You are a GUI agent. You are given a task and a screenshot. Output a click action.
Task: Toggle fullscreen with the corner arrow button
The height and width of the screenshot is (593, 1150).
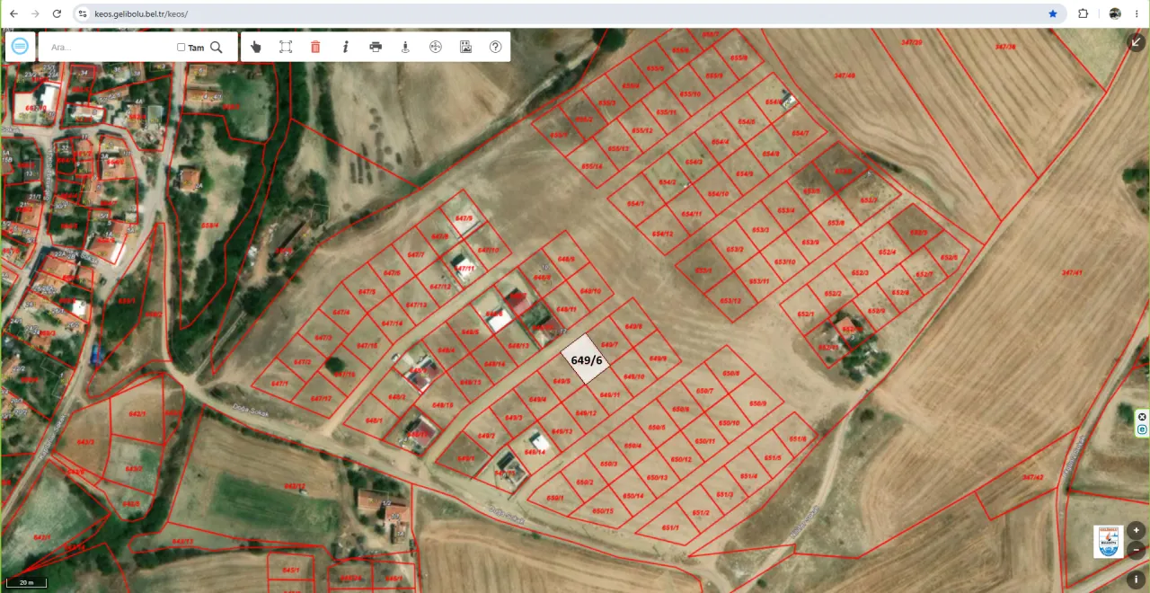[x=1137, y=41]
